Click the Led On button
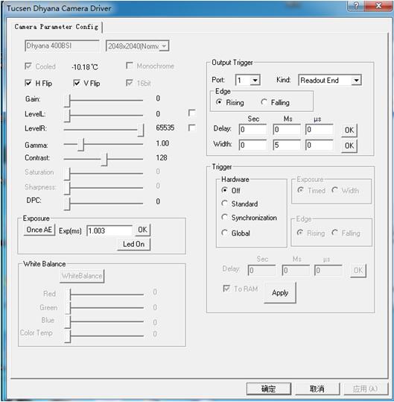 pos(133,244)
